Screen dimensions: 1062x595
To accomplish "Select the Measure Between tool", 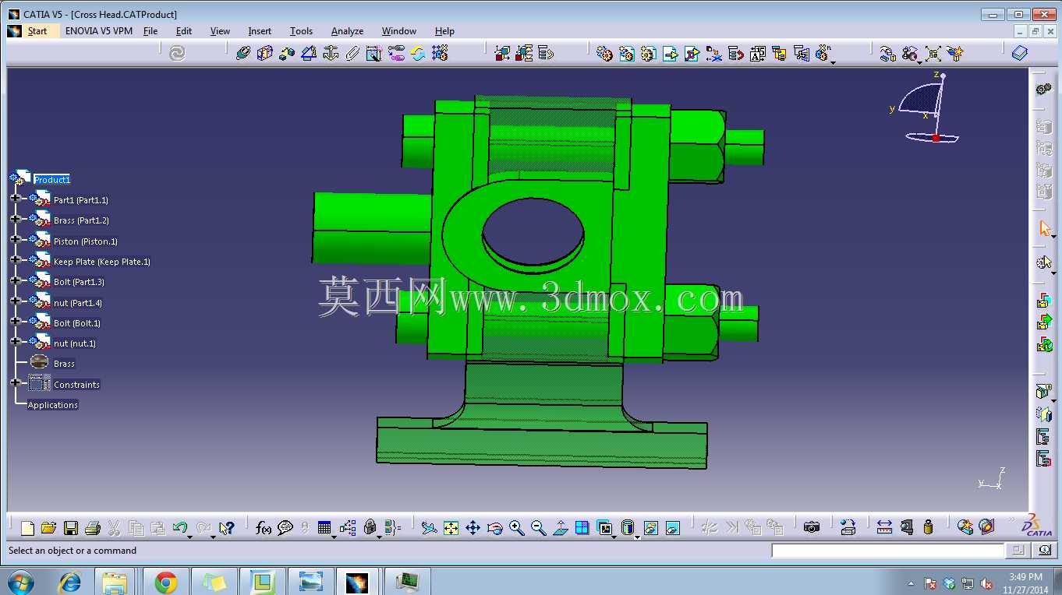I will (884, 527).
